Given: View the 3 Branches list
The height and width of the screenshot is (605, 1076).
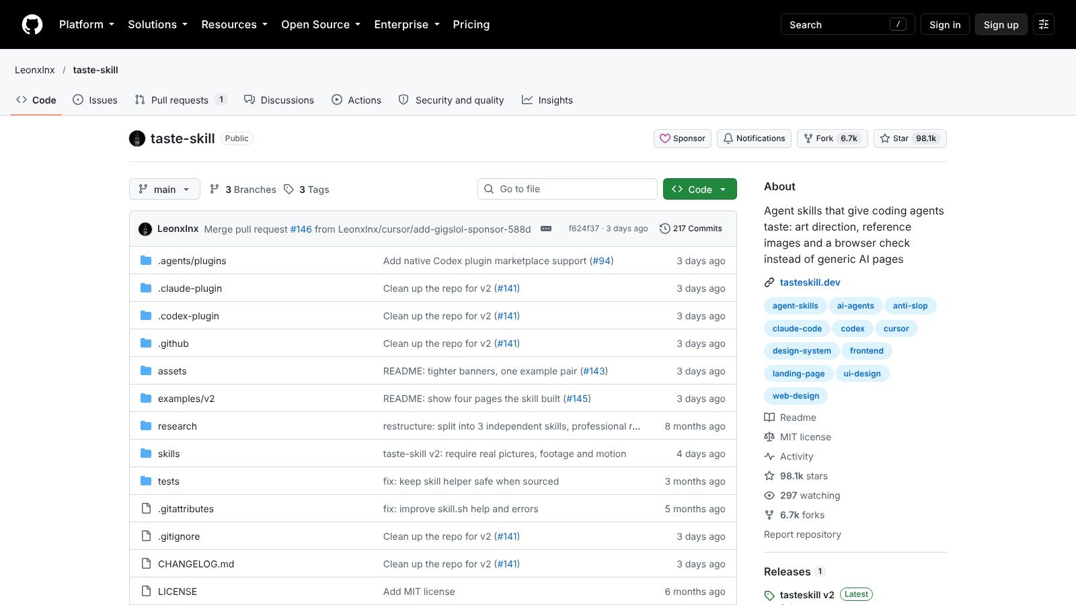Looking at the screenshot, I should (x=243, y=189).
